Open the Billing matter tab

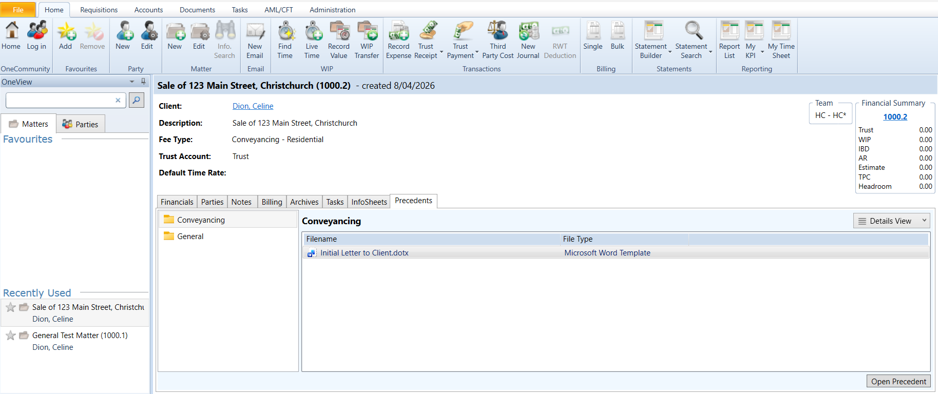[272, 202]
